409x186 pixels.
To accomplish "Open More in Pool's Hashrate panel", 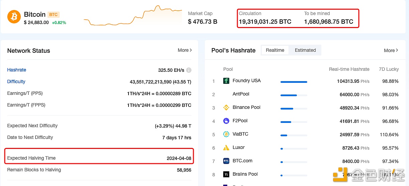I will coord(391,50).
